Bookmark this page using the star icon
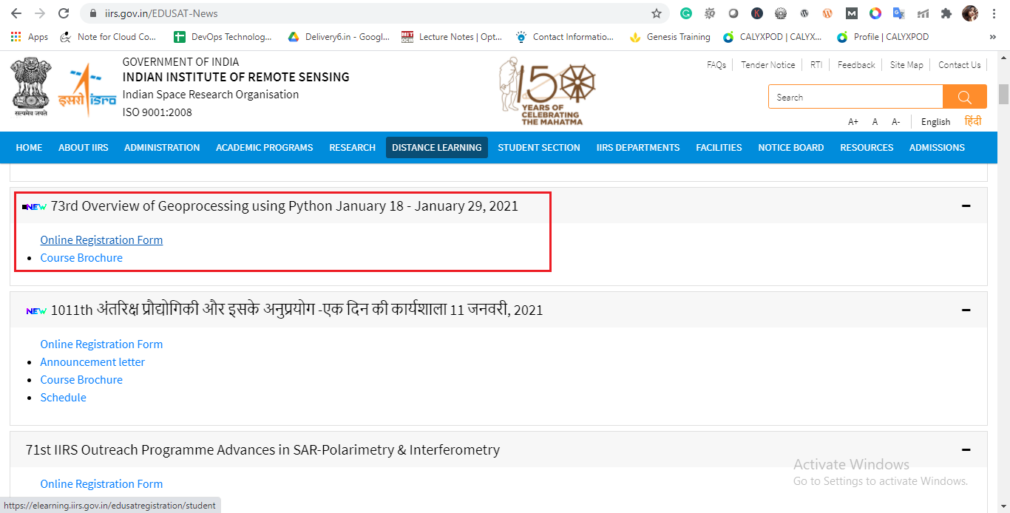1010x513 pixels. (657, 13)
